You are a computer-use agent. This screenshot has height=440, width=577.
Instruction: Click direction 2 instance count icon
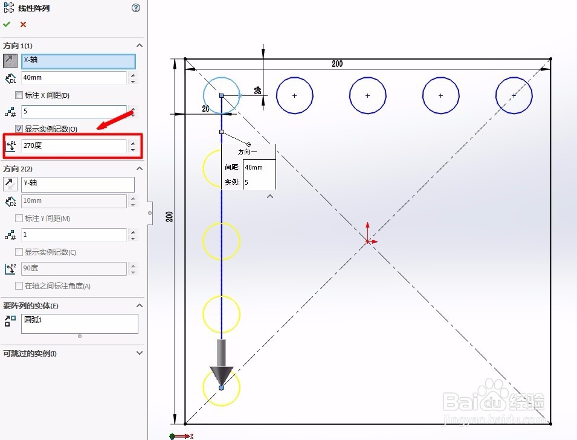(x=10, y=235)
